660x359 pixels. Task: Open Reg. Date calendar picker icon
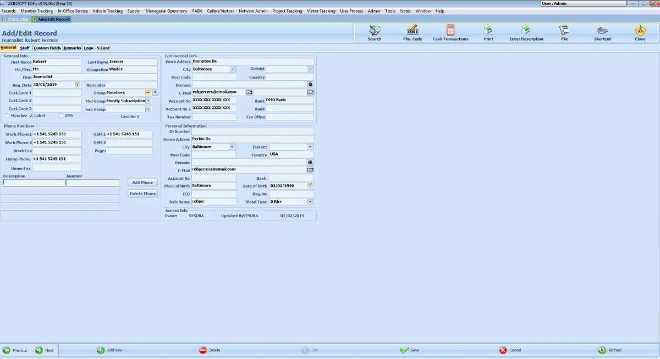click(78, 85)
